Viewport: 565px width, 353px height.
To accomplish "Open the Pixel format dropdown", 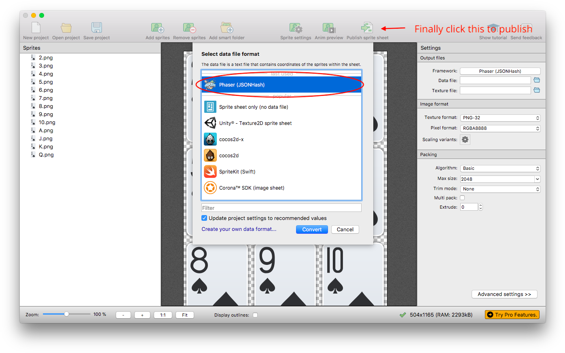I will tap(500, 128).
